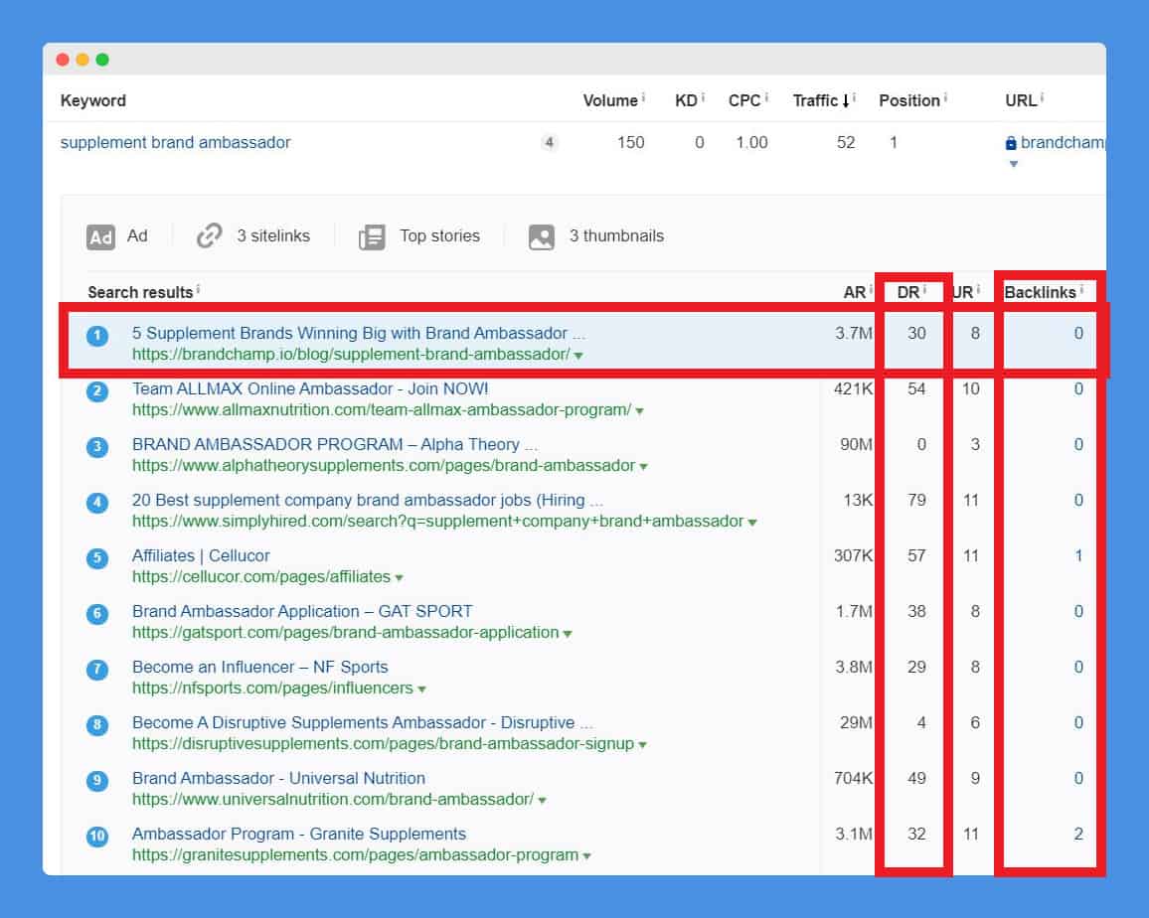This screenshot has height=918, width=1149.
Task: Click the backlinks count 1 for Cellucor
Action: [1078, 556]
